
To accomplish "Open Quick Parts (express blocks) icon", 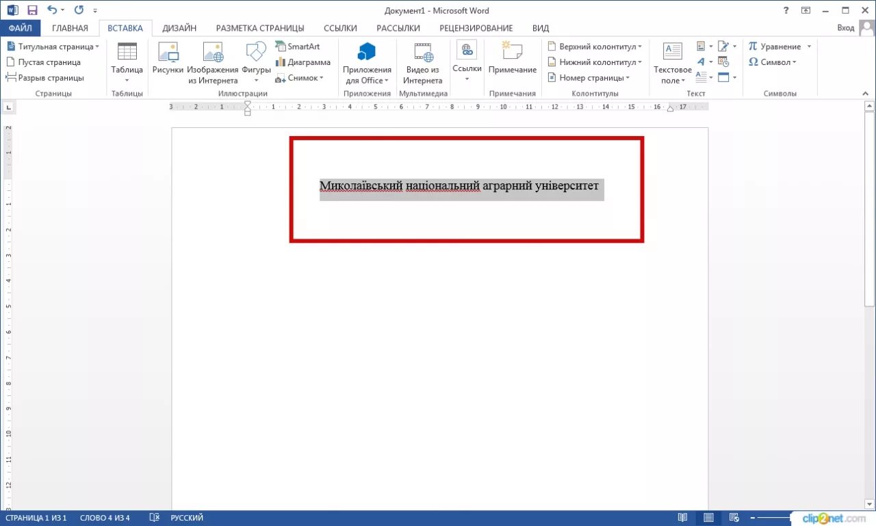I will 701,47.
